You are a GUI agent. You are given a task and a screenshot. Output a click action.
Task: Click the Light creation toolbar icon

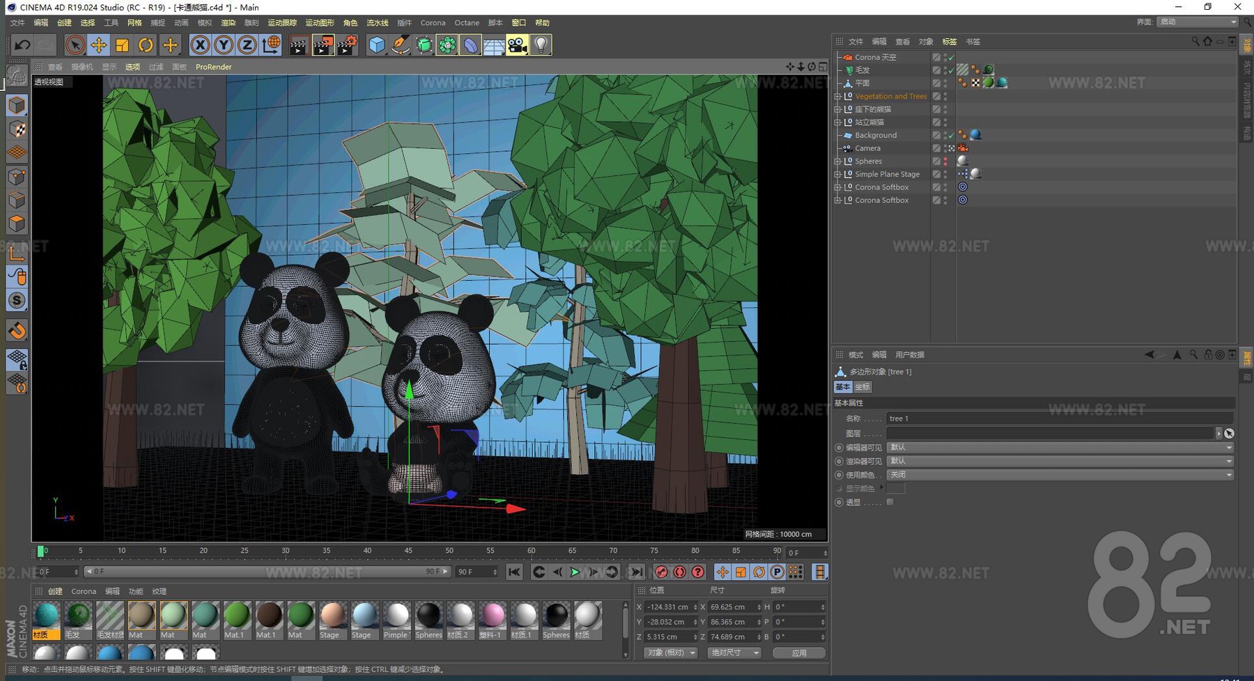(x=539, y=45)
